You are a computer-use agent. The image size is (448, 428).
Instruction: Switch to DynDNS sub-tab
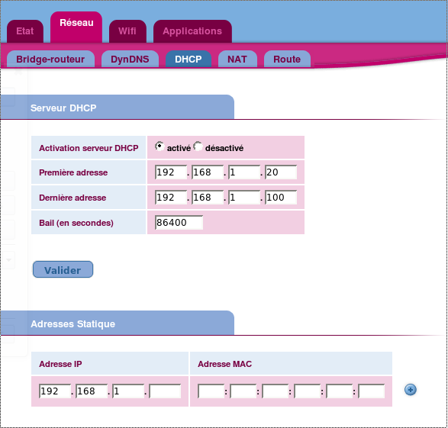point(130,59)
